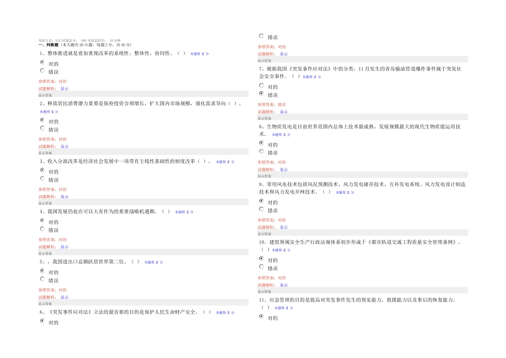
Task: Select 对的 for question 11
Action: (x=262, y=316)
